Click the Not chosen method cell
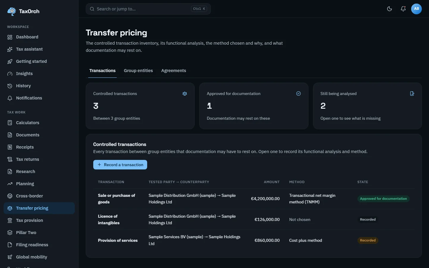429x268 pixels. click(x=300, y=219)
